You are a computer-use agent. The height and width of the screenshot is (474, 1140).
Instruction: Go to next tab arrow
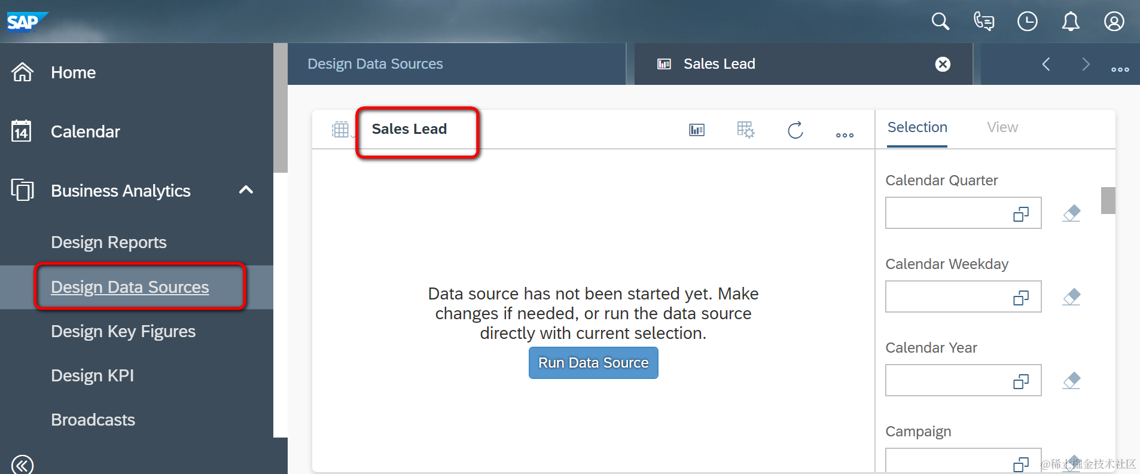coord(1086,64)
